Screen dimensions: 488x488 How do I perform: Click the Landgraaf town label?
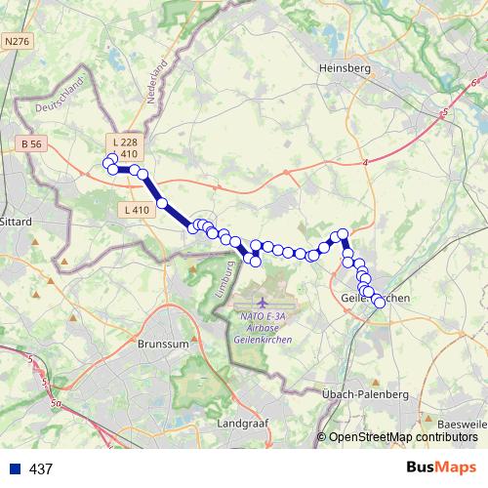tap(243, 424)
